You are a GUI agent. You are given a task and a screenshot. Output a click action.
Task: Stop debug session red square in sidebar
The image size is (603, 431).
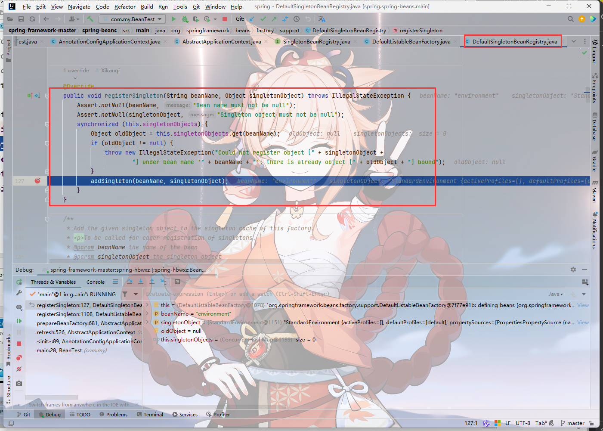[x=19, y=344]
